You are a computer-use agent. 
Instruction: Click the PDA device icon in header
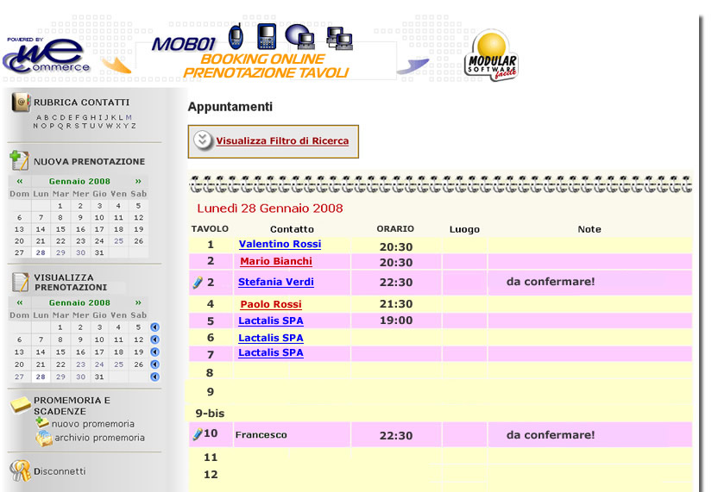[266, 36]
